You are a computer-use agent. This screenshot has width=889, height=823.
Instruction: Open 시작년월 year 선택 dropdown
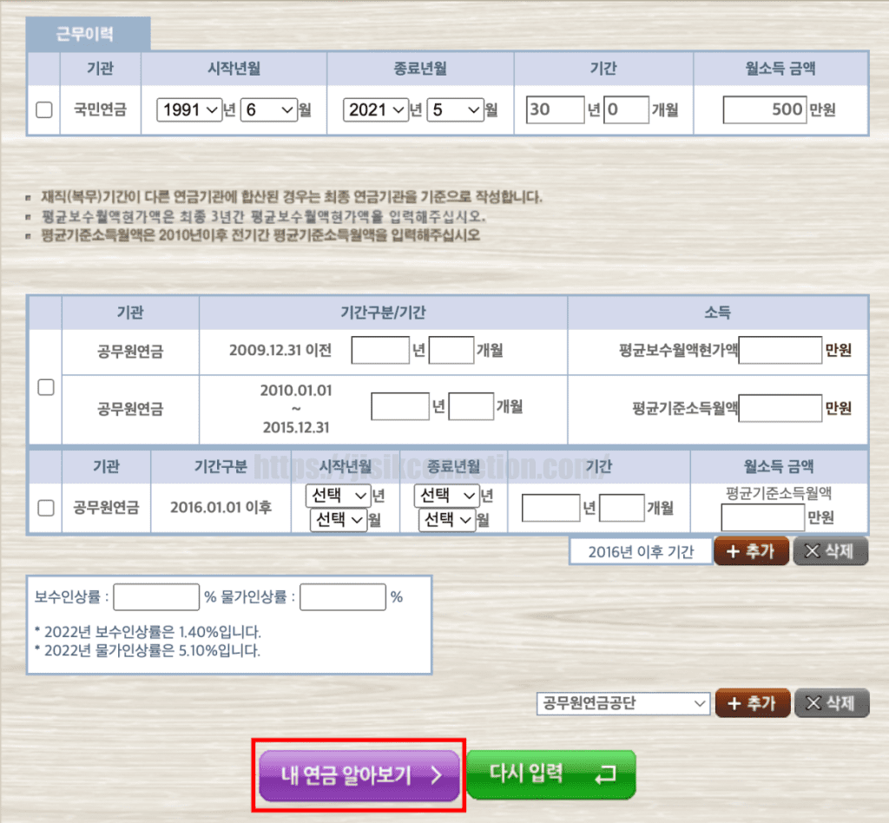(x=338, y=496)
